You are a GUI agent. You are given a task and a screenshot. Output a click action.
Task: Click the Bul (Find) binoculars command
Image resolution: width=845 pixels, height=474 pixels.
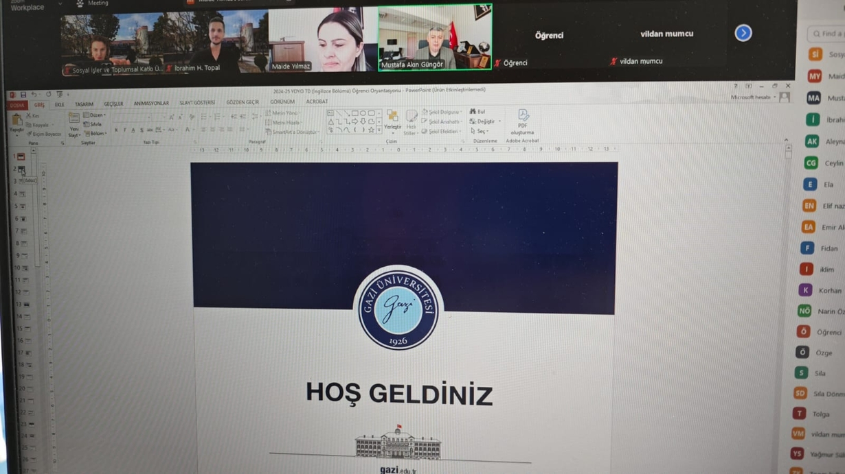click(x=477, y=111)
